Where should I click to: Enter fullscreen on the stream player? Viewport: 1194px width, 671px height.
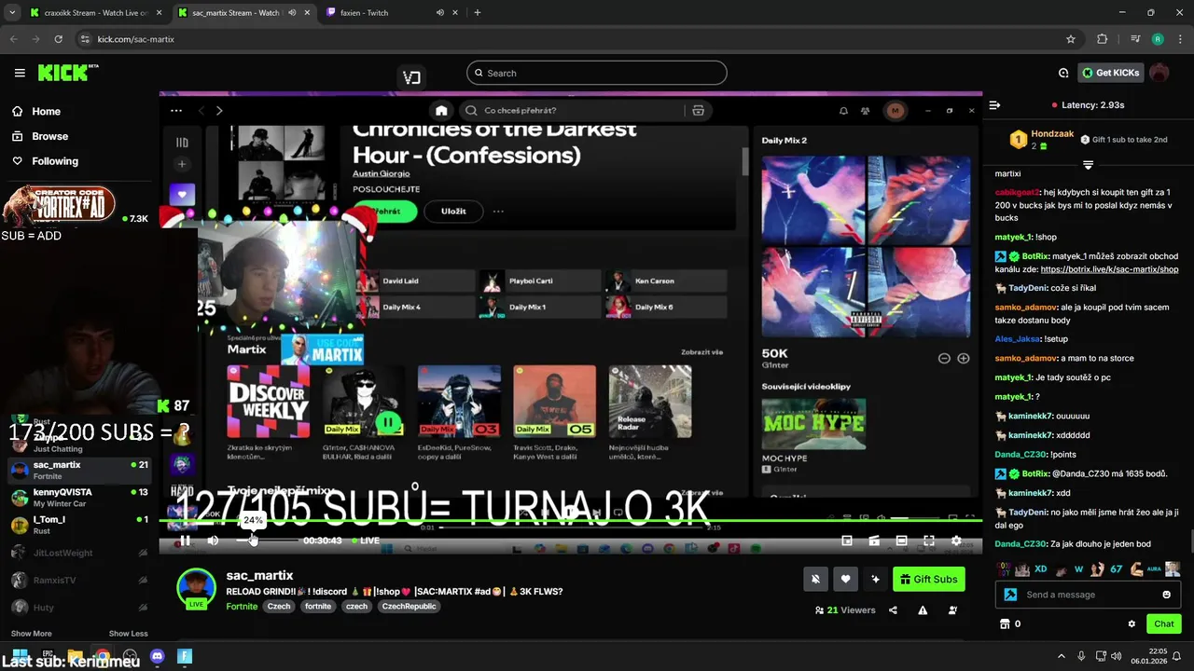pyautogui.click(x=929, y=541)
